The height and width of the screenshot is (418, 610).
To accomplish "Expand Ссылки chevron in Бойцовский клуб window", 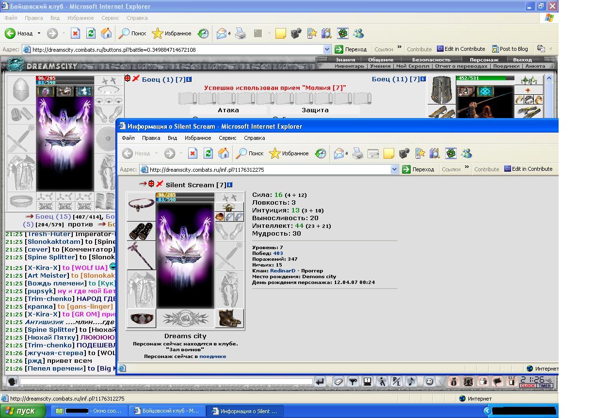I will [x=400, y=47].
